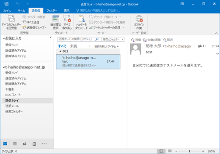This screenshot has height=154, width=220.
Task: Open 下書き drafts folder
Action: [9, 89]
